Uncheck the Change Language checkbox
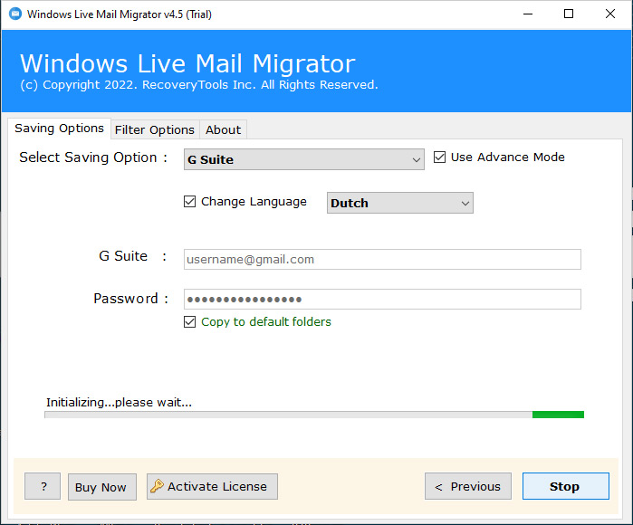The width and height of the screenshot is (633, 525). tap(190, 201)
